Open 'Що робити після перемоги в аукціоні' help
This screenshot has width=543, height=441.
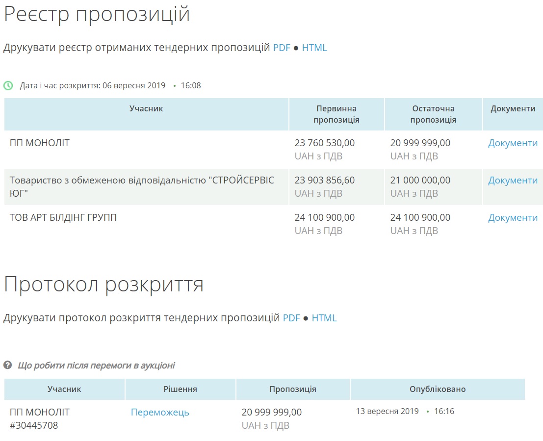[96, 365]
